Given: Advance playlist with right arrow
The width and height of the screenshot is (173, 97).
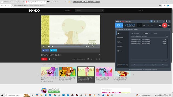Looking at the screenshot, I should click(133, 75).
